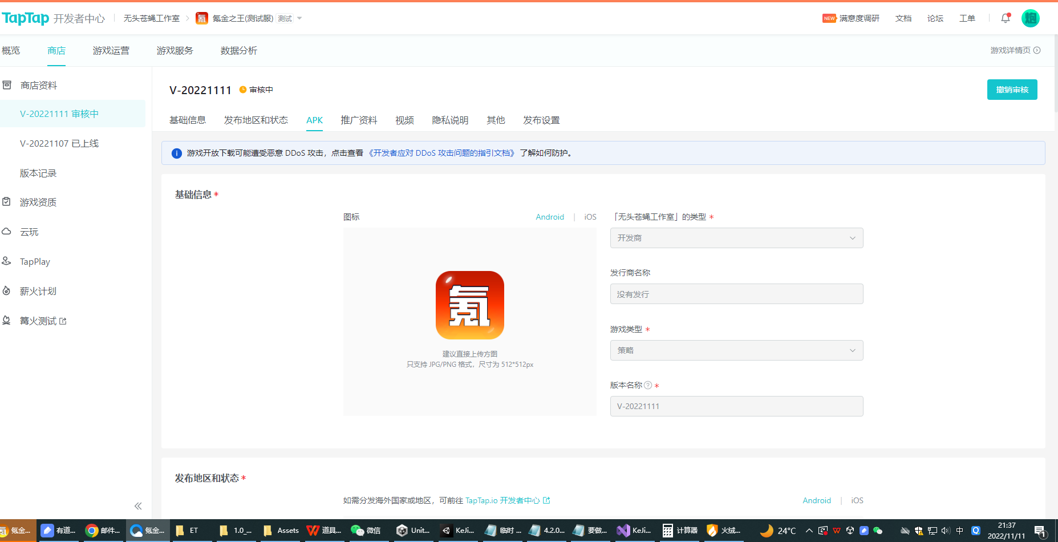Select the APK section tab
The width and height of the screenshot is (1058, 542).
[x=315, y=120]
